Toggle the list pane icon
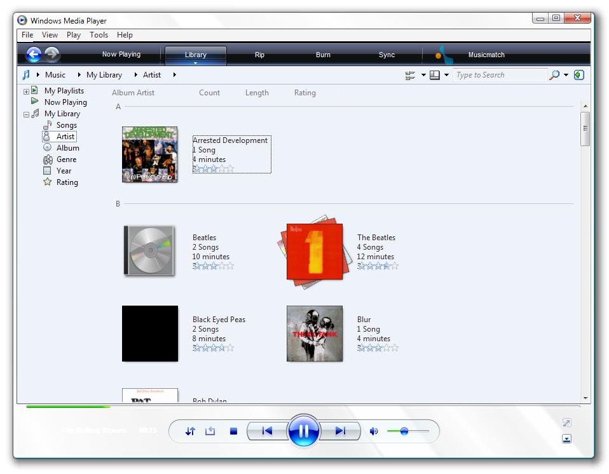Screen dimensions: 609x474 578,75
